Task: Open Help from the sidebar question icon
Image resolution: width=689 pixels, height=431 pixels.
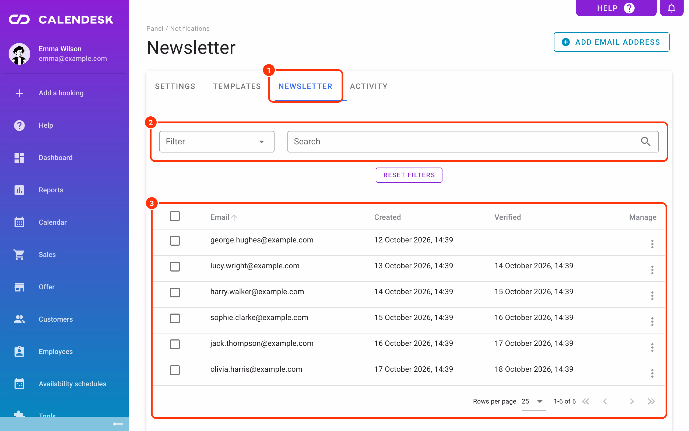Action: click(x=19, y=126)
